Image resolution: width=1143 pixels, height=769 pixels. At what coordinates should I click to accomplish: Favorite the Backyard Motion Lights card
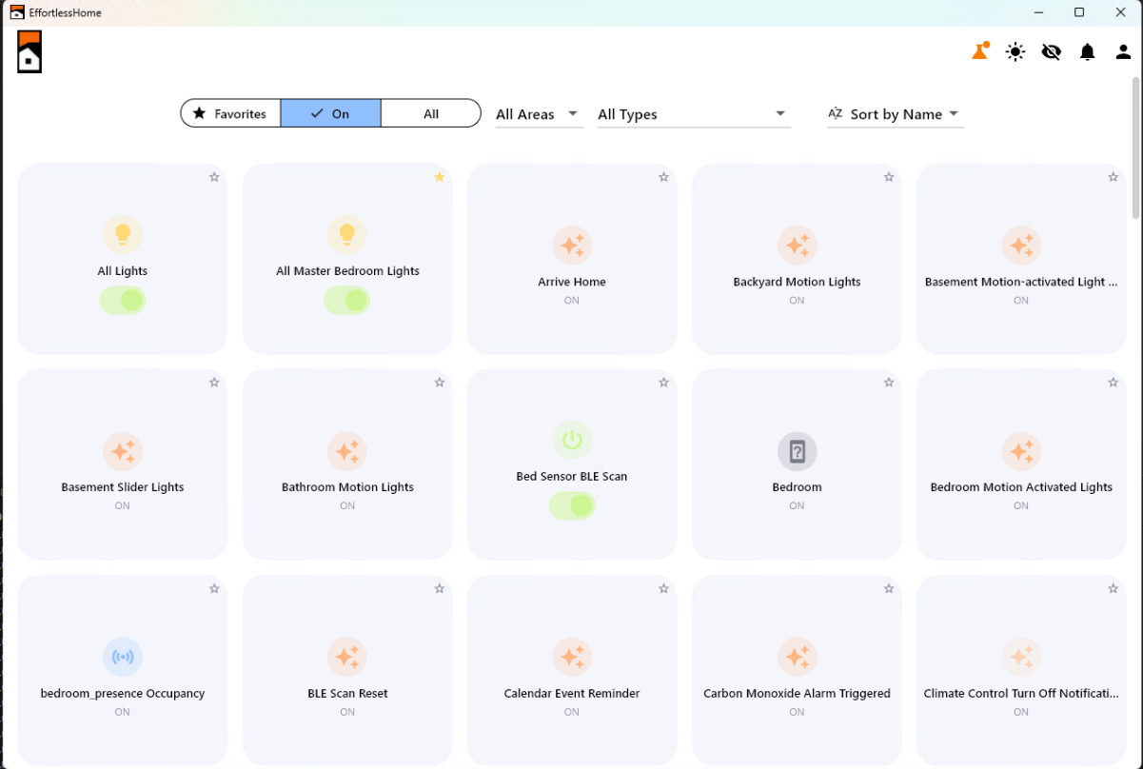(x=888, y=176)
